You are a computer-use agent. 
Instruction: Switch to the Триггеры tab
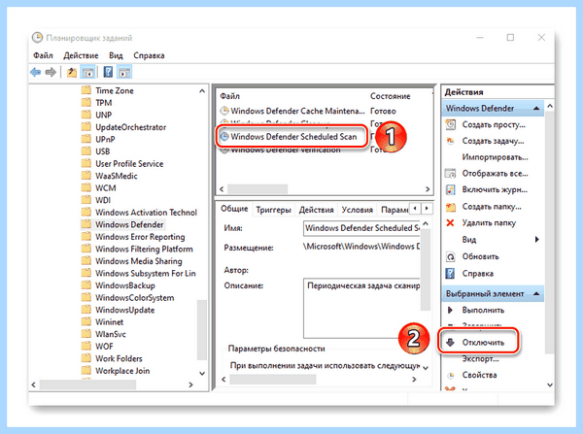[273, 210]
